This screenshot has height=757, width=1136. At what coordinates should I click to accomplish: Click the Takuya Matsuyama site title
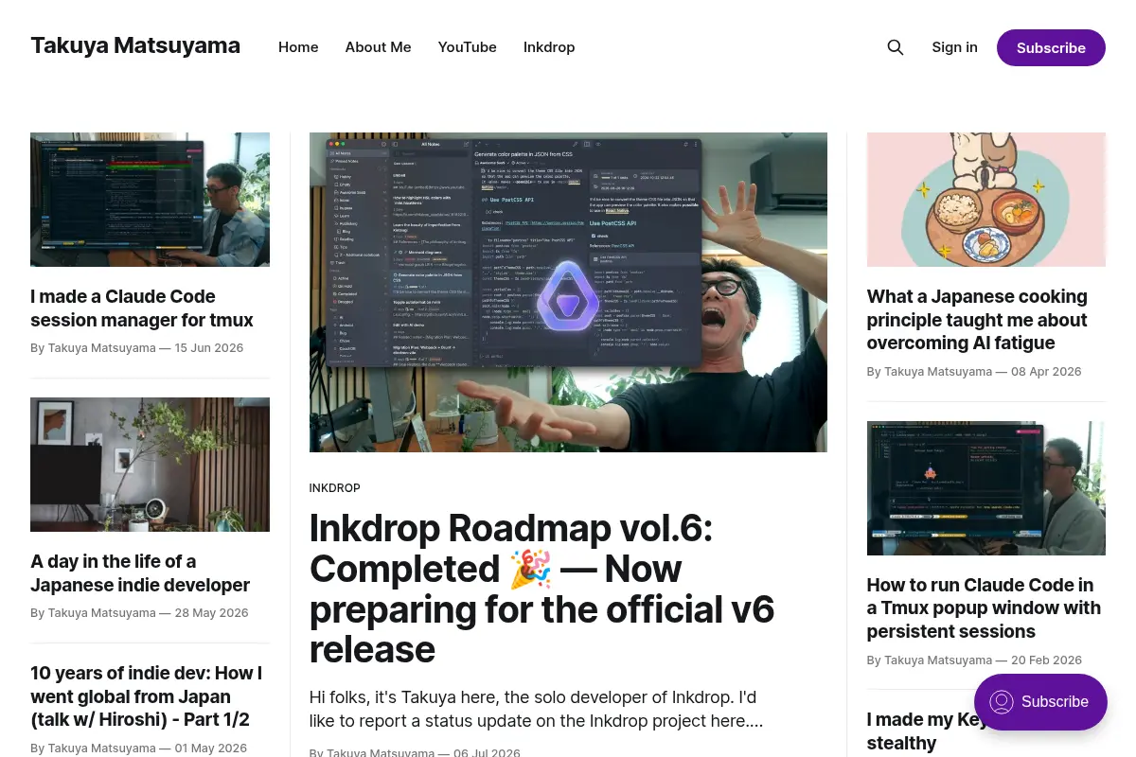(x=135, y=45)
